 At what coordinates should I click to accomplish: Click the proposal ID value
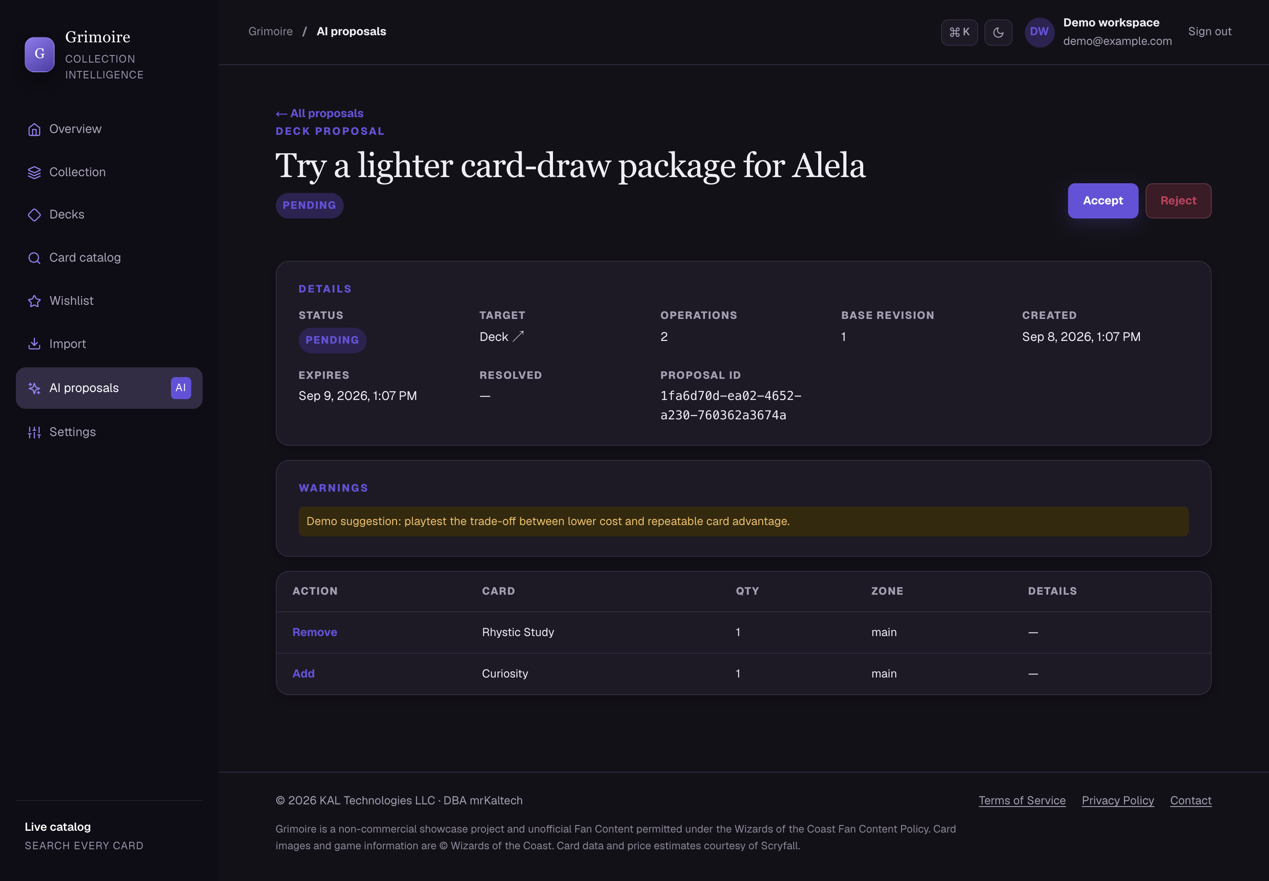[x=731, y=406]
